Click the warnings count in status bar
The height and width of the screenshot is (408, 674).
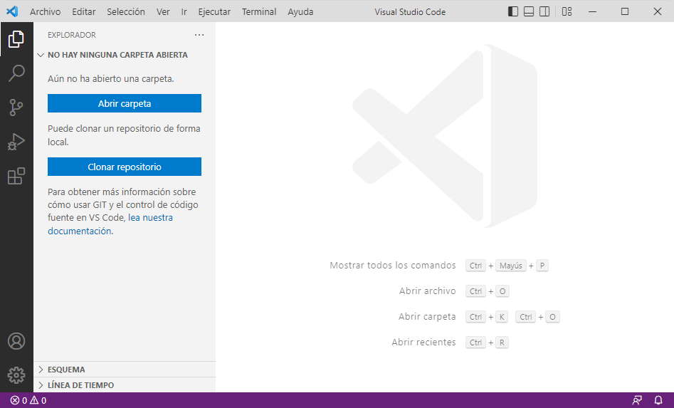(38, 400)
